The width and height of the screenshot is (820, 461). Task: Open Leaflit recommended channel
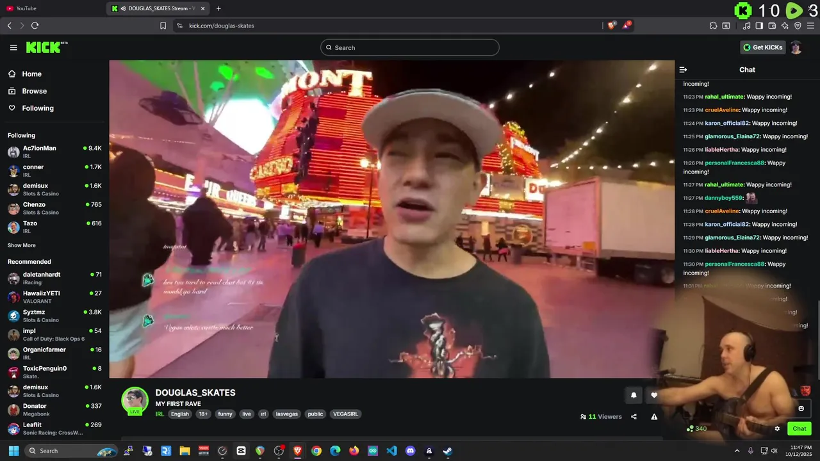(54, 428)
